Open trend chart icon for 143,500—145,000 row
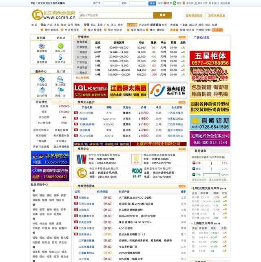The height and width of the screenshot is (262, 261). [183, 70]
